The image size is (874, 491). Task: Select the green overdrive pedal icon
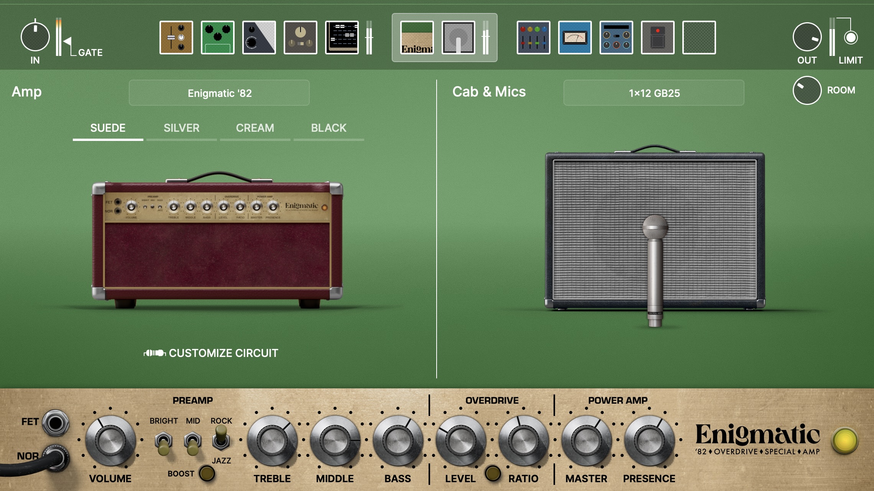(x=217, y=38)
